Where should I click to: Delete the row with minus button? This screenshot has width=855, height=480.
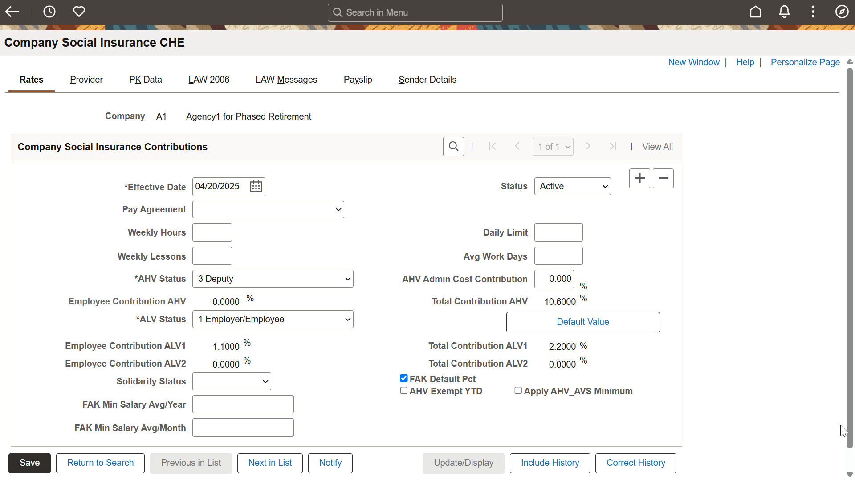coord(663,179)
